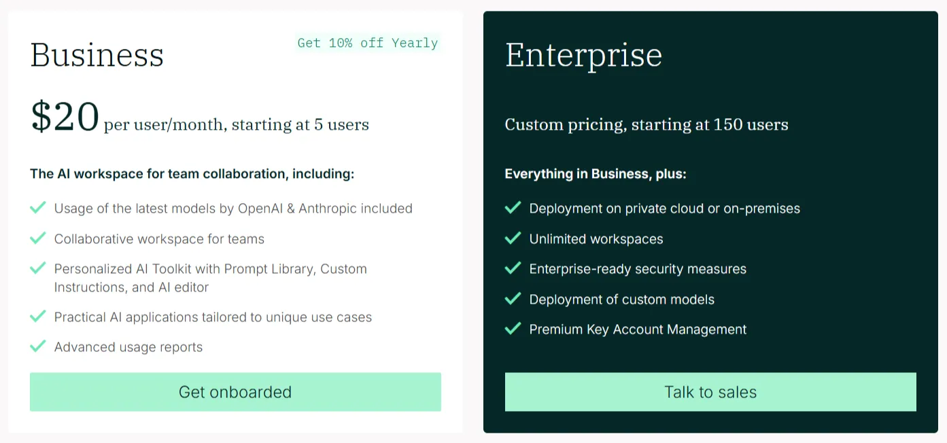Click the checkmark near 'Enterprise-ready security measures'

pos(513,268)
